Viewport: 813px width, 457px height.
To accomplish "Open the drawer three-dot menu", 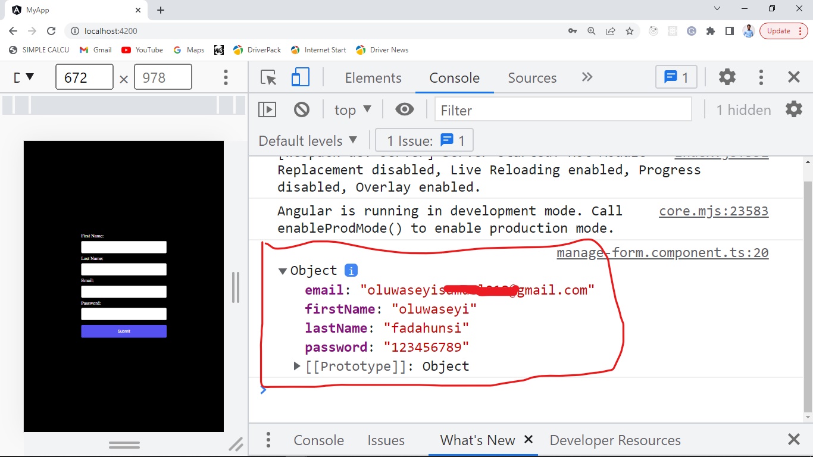I will click(x=268, y=440).
